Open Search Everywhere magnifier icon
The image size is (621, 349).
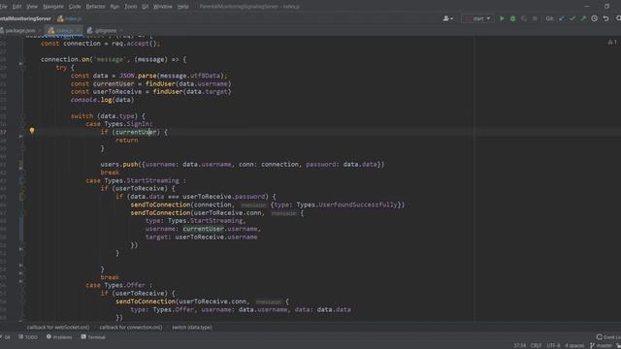pos(618,18)
